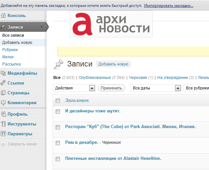Viewport: 209px width, 170px height.
Task: Click the Консоль house icon
Action: point(3,15)
